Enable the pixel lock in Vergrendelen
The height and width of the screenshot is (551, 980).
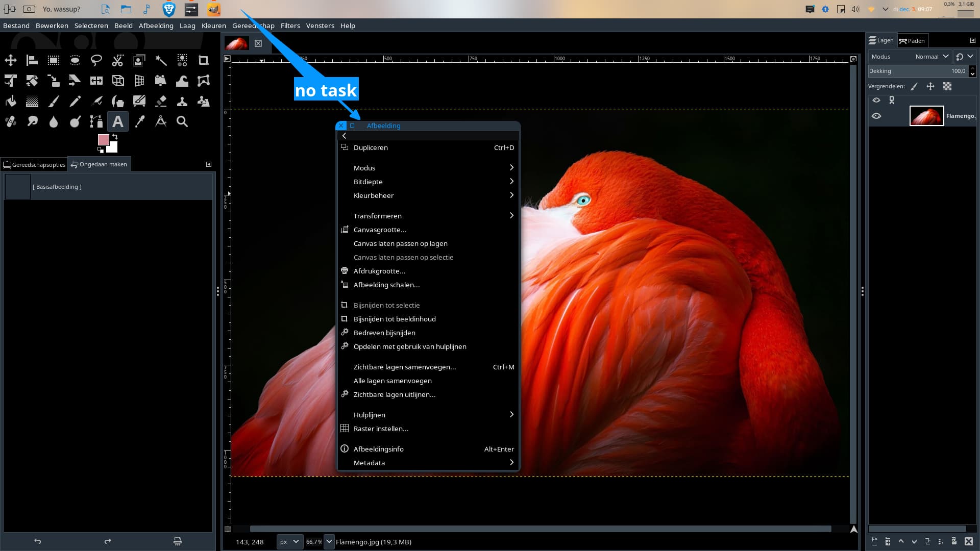tap(914, 86)
